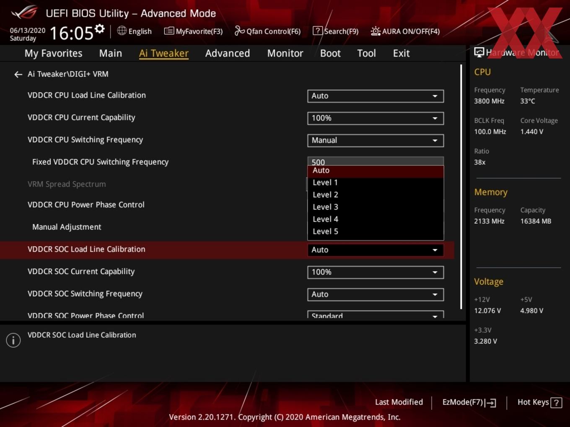Pick Level 3 from the list
The width and height of the screenshot is (570, 427).
click(376, 207)
